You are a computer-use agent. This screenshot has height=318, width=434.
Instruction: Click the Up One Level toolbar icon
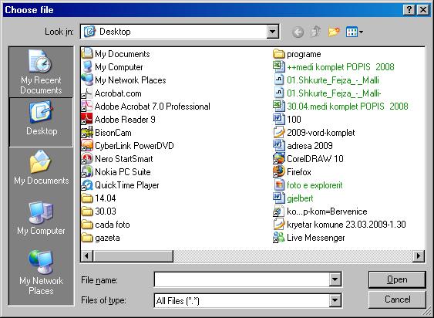pos(316,32)
